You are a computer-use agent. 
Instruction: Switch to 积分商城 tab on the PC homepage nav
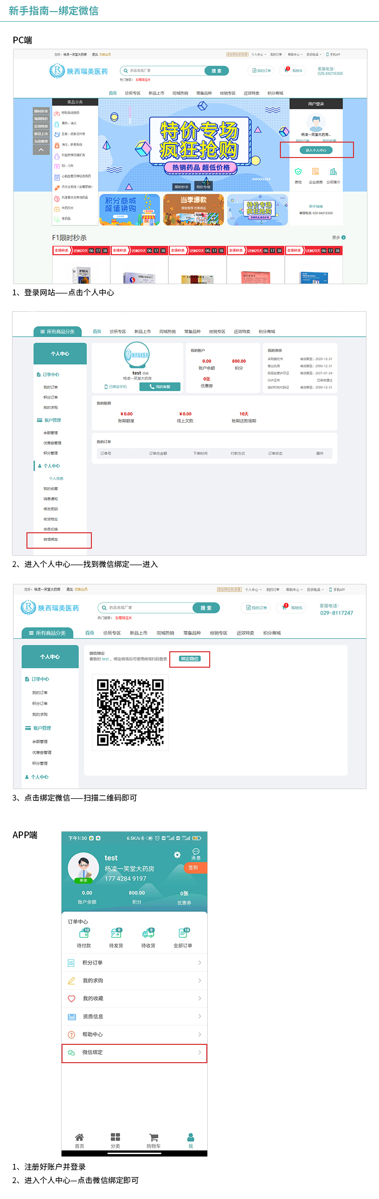pyautogui.click(x=275, y=93)
